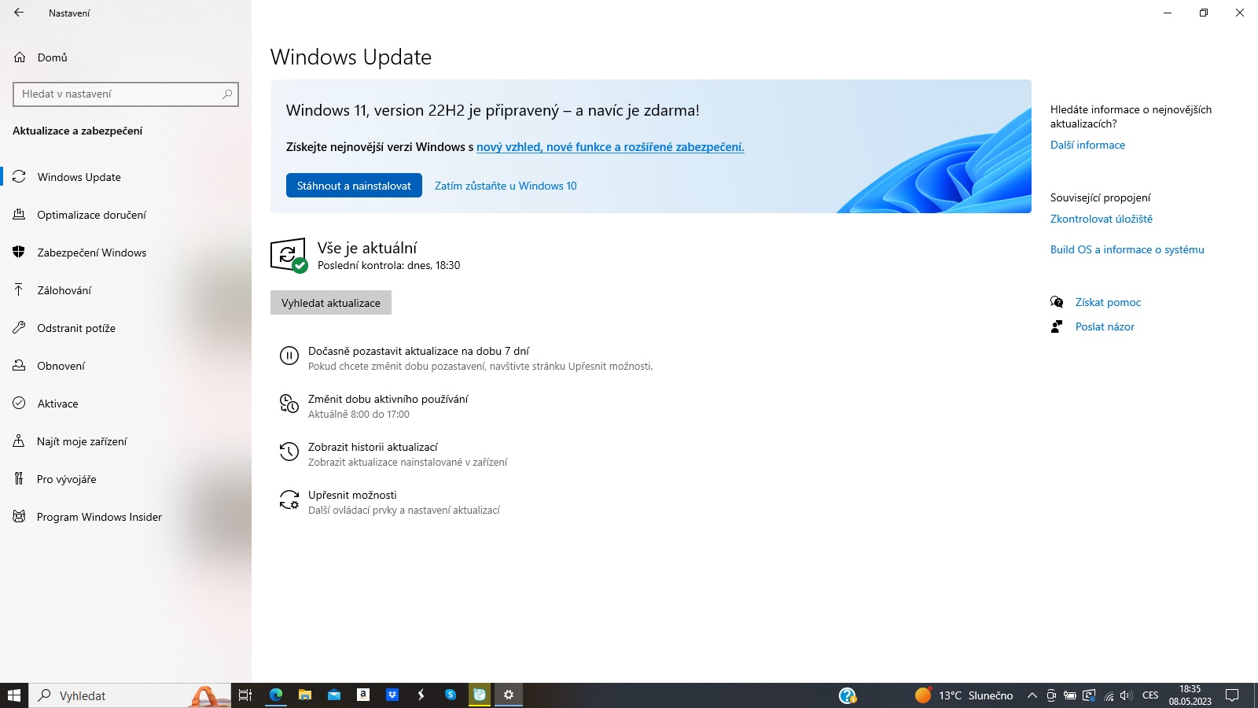
Task: Open Změnit dobu aktivního používání
Action: pyautogui.click(x=388, y=400)
